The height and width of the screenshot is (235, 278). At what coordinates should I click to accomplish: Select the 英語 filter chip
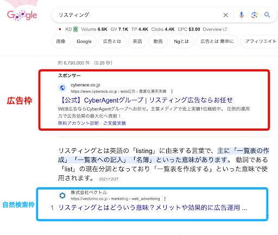point(137,41)
